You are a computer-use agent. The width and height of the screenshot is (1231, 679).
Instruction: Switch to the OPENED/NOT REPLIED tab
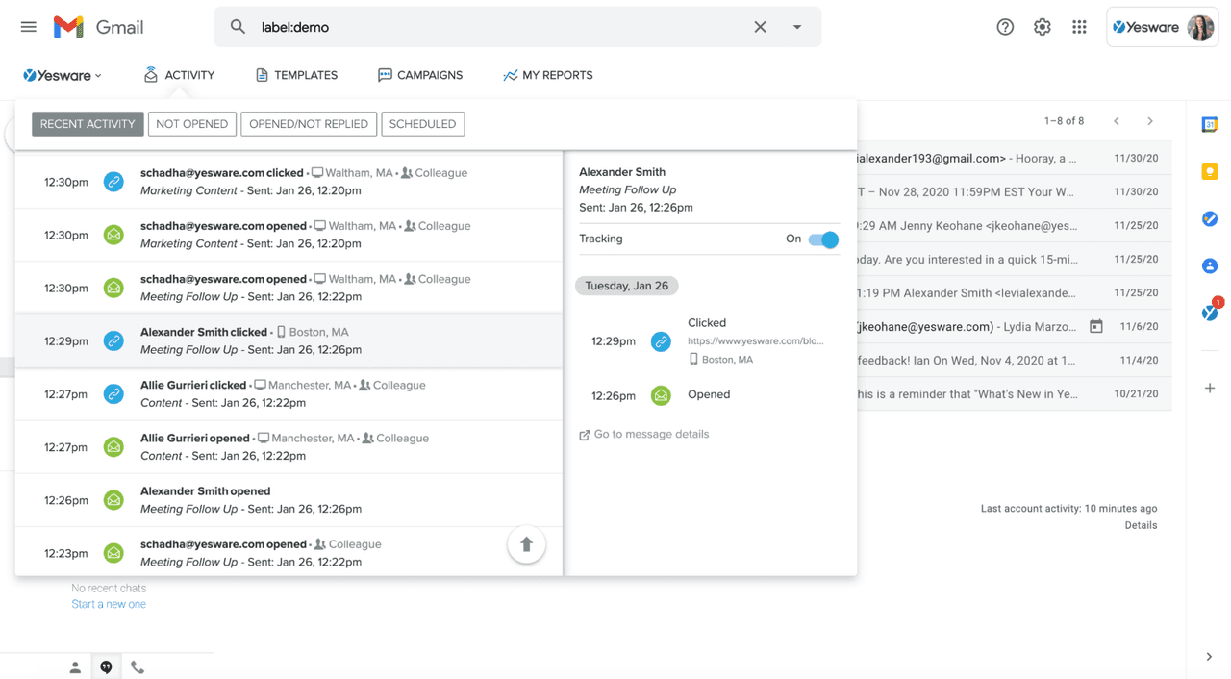click(x=309, y=123)
